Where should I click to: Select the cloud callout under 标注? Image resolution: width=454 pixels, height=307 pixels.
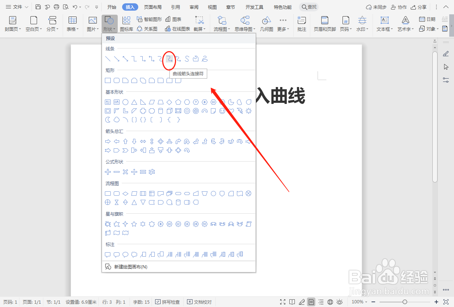134,254
